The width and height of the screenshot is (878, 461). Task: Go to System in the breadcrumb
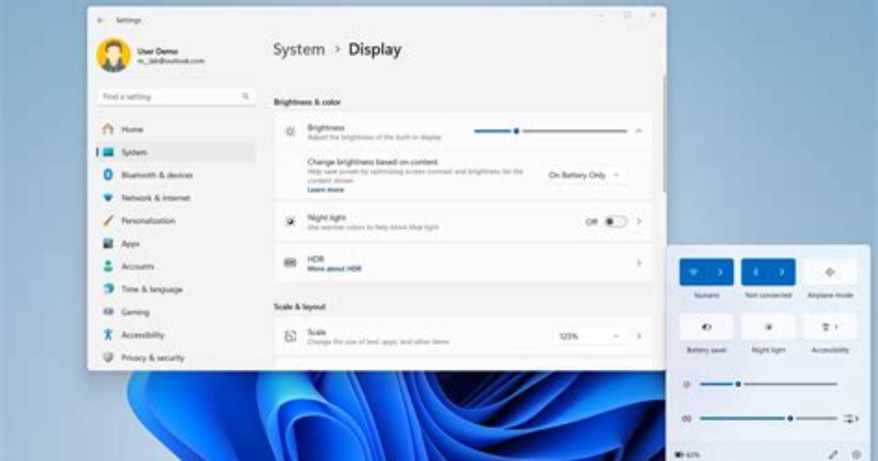299,49
